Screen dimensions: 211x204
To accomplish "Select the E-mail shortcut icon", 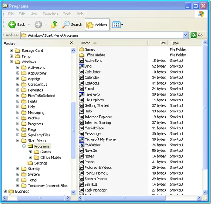I will (x=81, y=89).
